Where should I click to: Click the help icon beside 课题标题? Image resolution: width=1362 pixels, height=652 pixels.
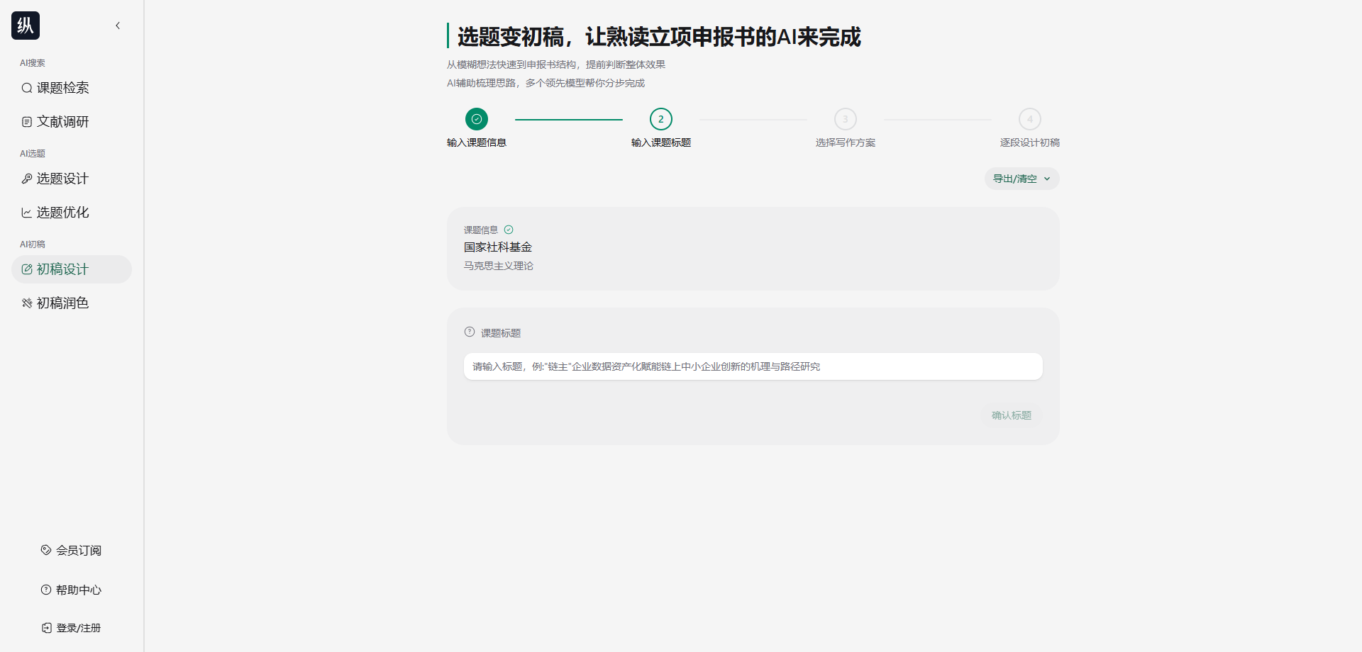(470, 332)
